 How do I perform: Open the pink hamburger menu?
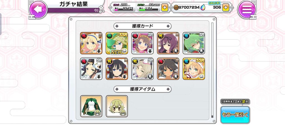tap(247, 9)
